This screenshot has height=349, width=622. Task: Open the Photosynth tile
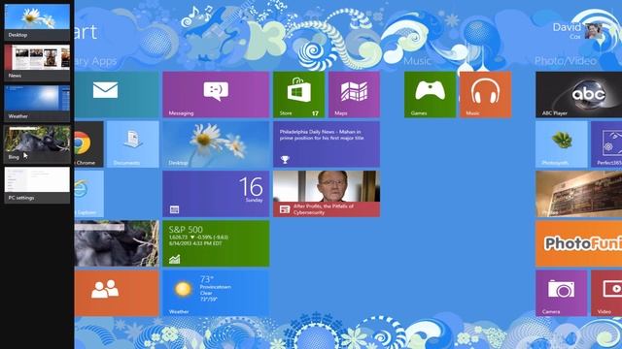[562, 144]
